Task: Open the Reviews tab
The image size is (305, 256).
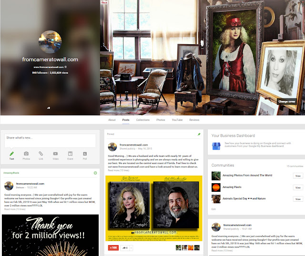Action: (194, 120)
